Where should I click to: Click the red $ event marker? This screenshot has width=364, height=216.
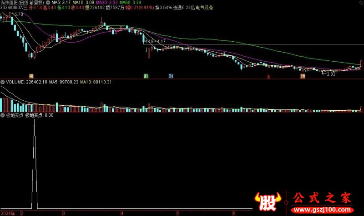[268, 76]
